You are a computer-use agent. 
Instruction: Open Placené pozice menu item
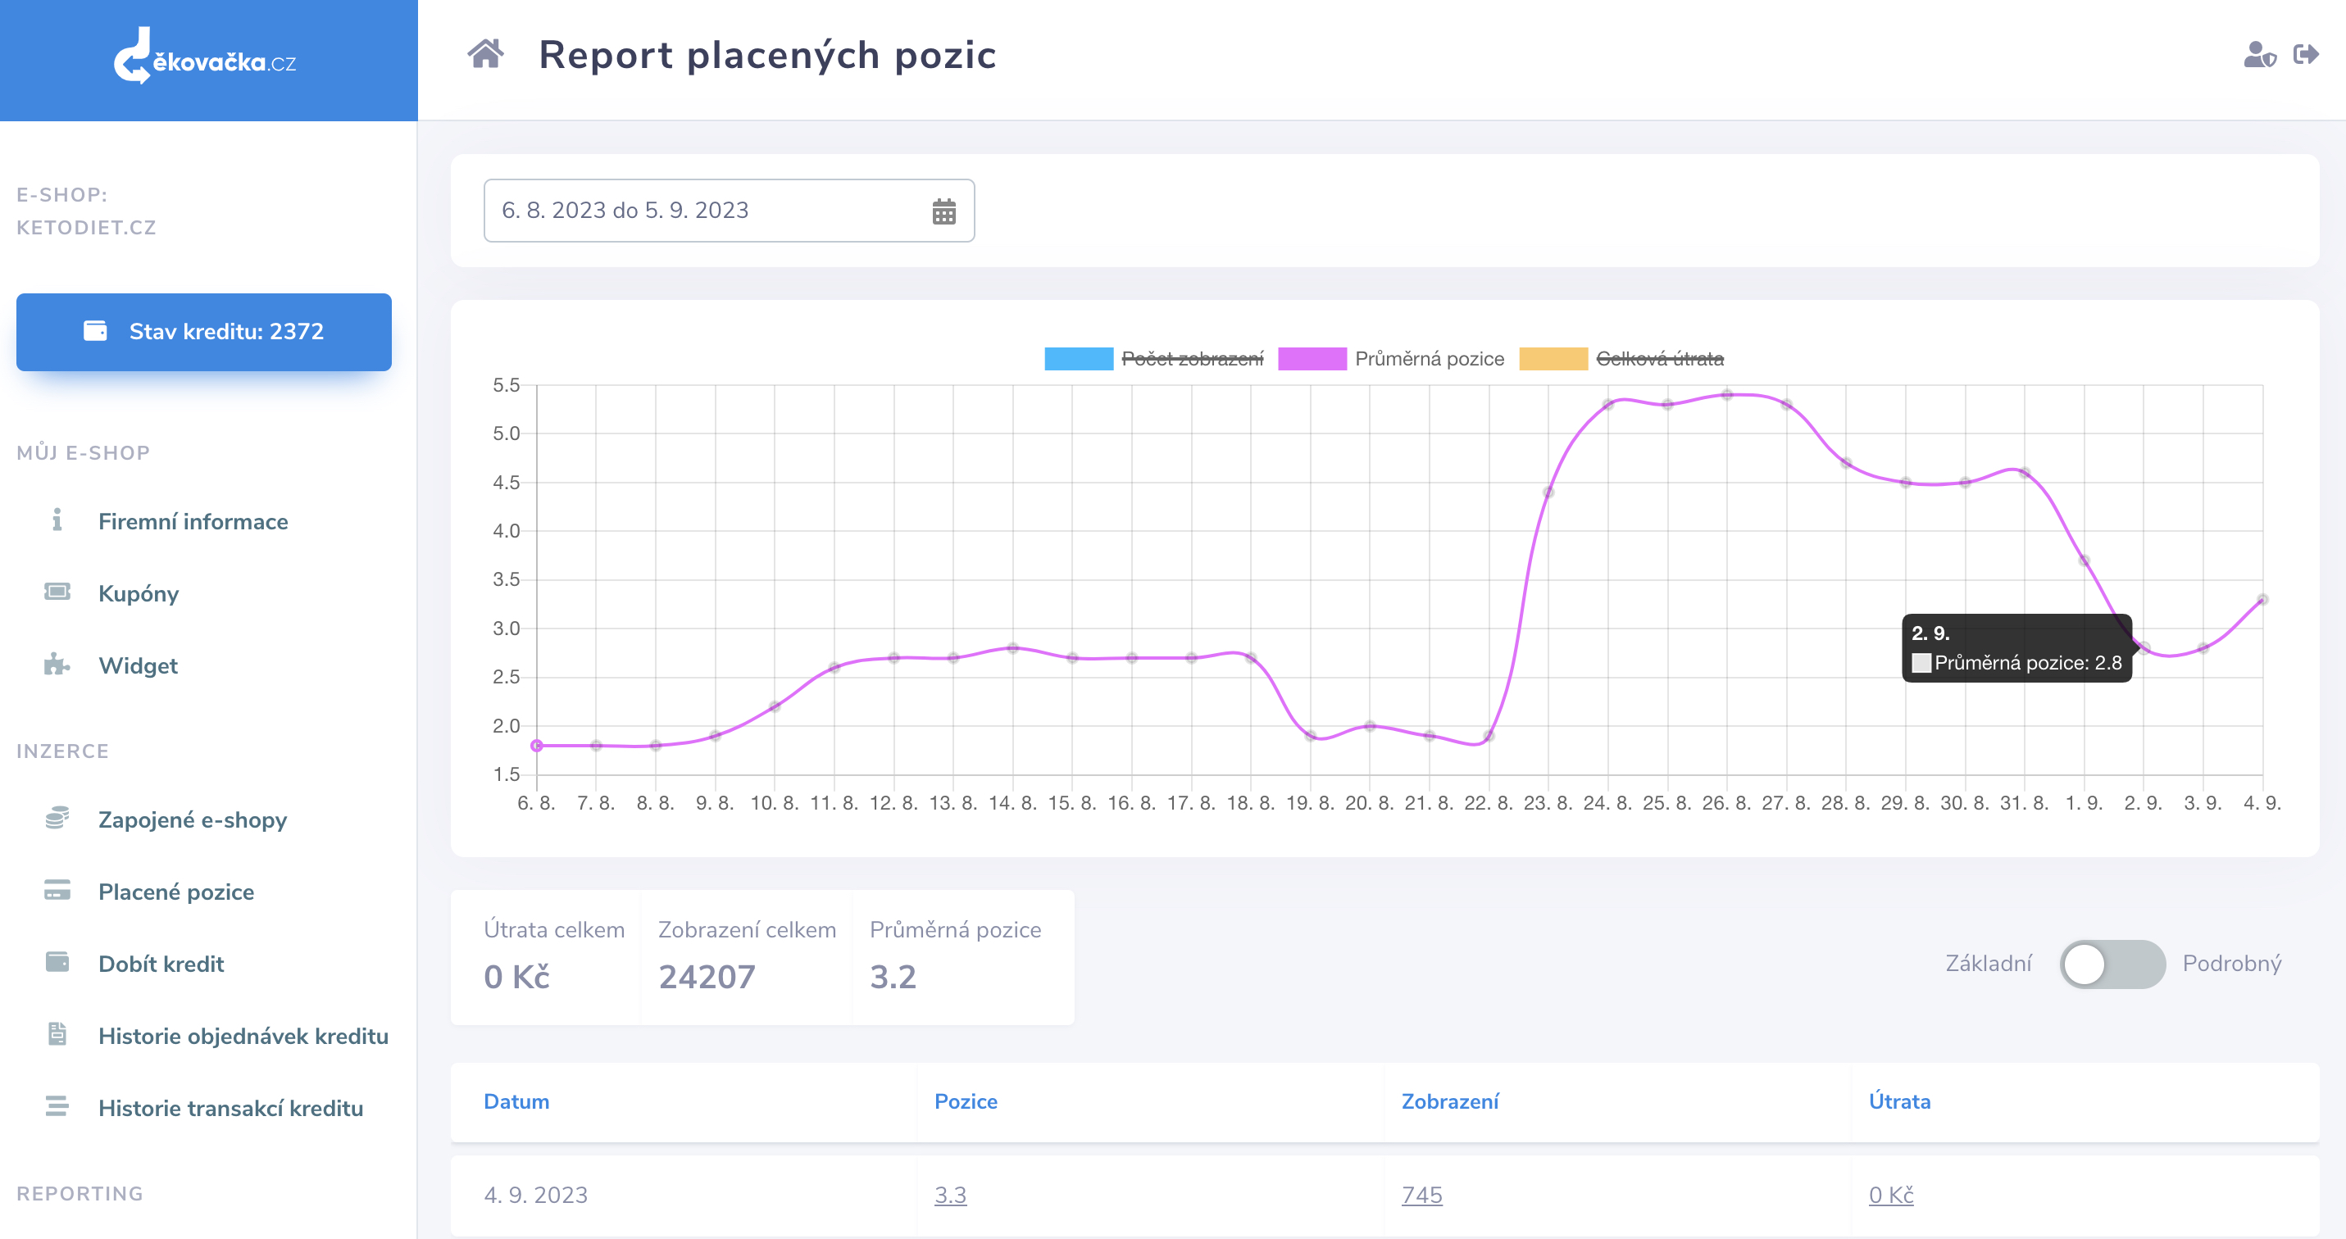pos(175,892)
